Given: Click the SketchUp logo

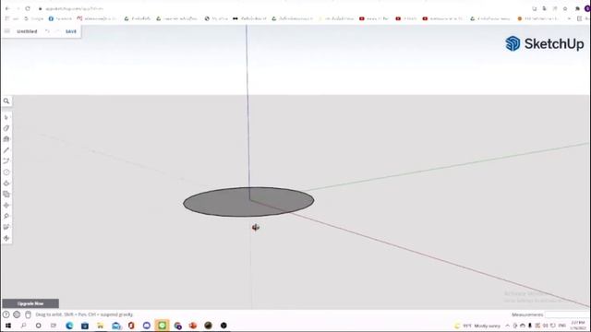Looking at the screenshot, I should coord(545,43).
